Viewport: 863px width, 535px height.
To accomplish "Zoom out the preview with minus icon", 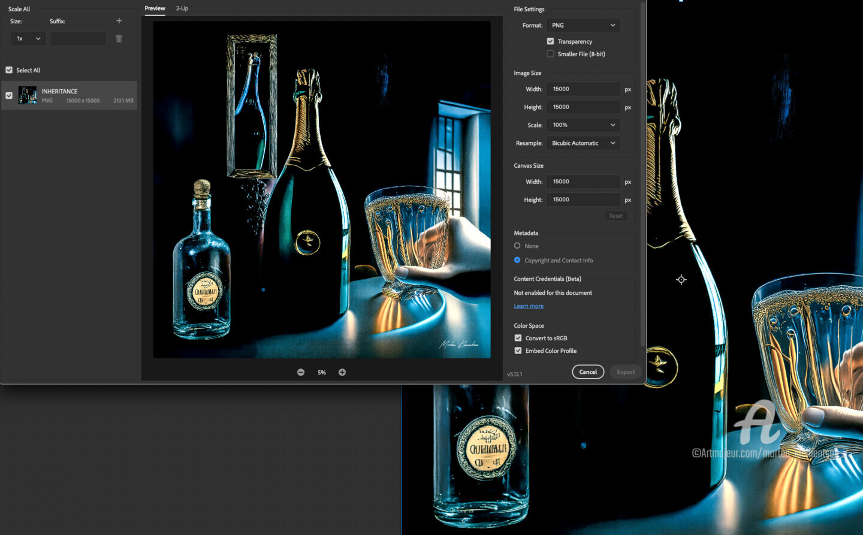I will tap(301, 372).
